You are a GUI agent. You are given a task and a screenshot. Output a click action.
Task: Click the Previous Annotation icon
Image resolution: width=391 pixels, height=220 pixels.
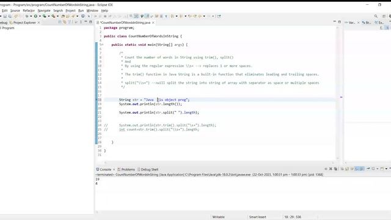(181, 16)
